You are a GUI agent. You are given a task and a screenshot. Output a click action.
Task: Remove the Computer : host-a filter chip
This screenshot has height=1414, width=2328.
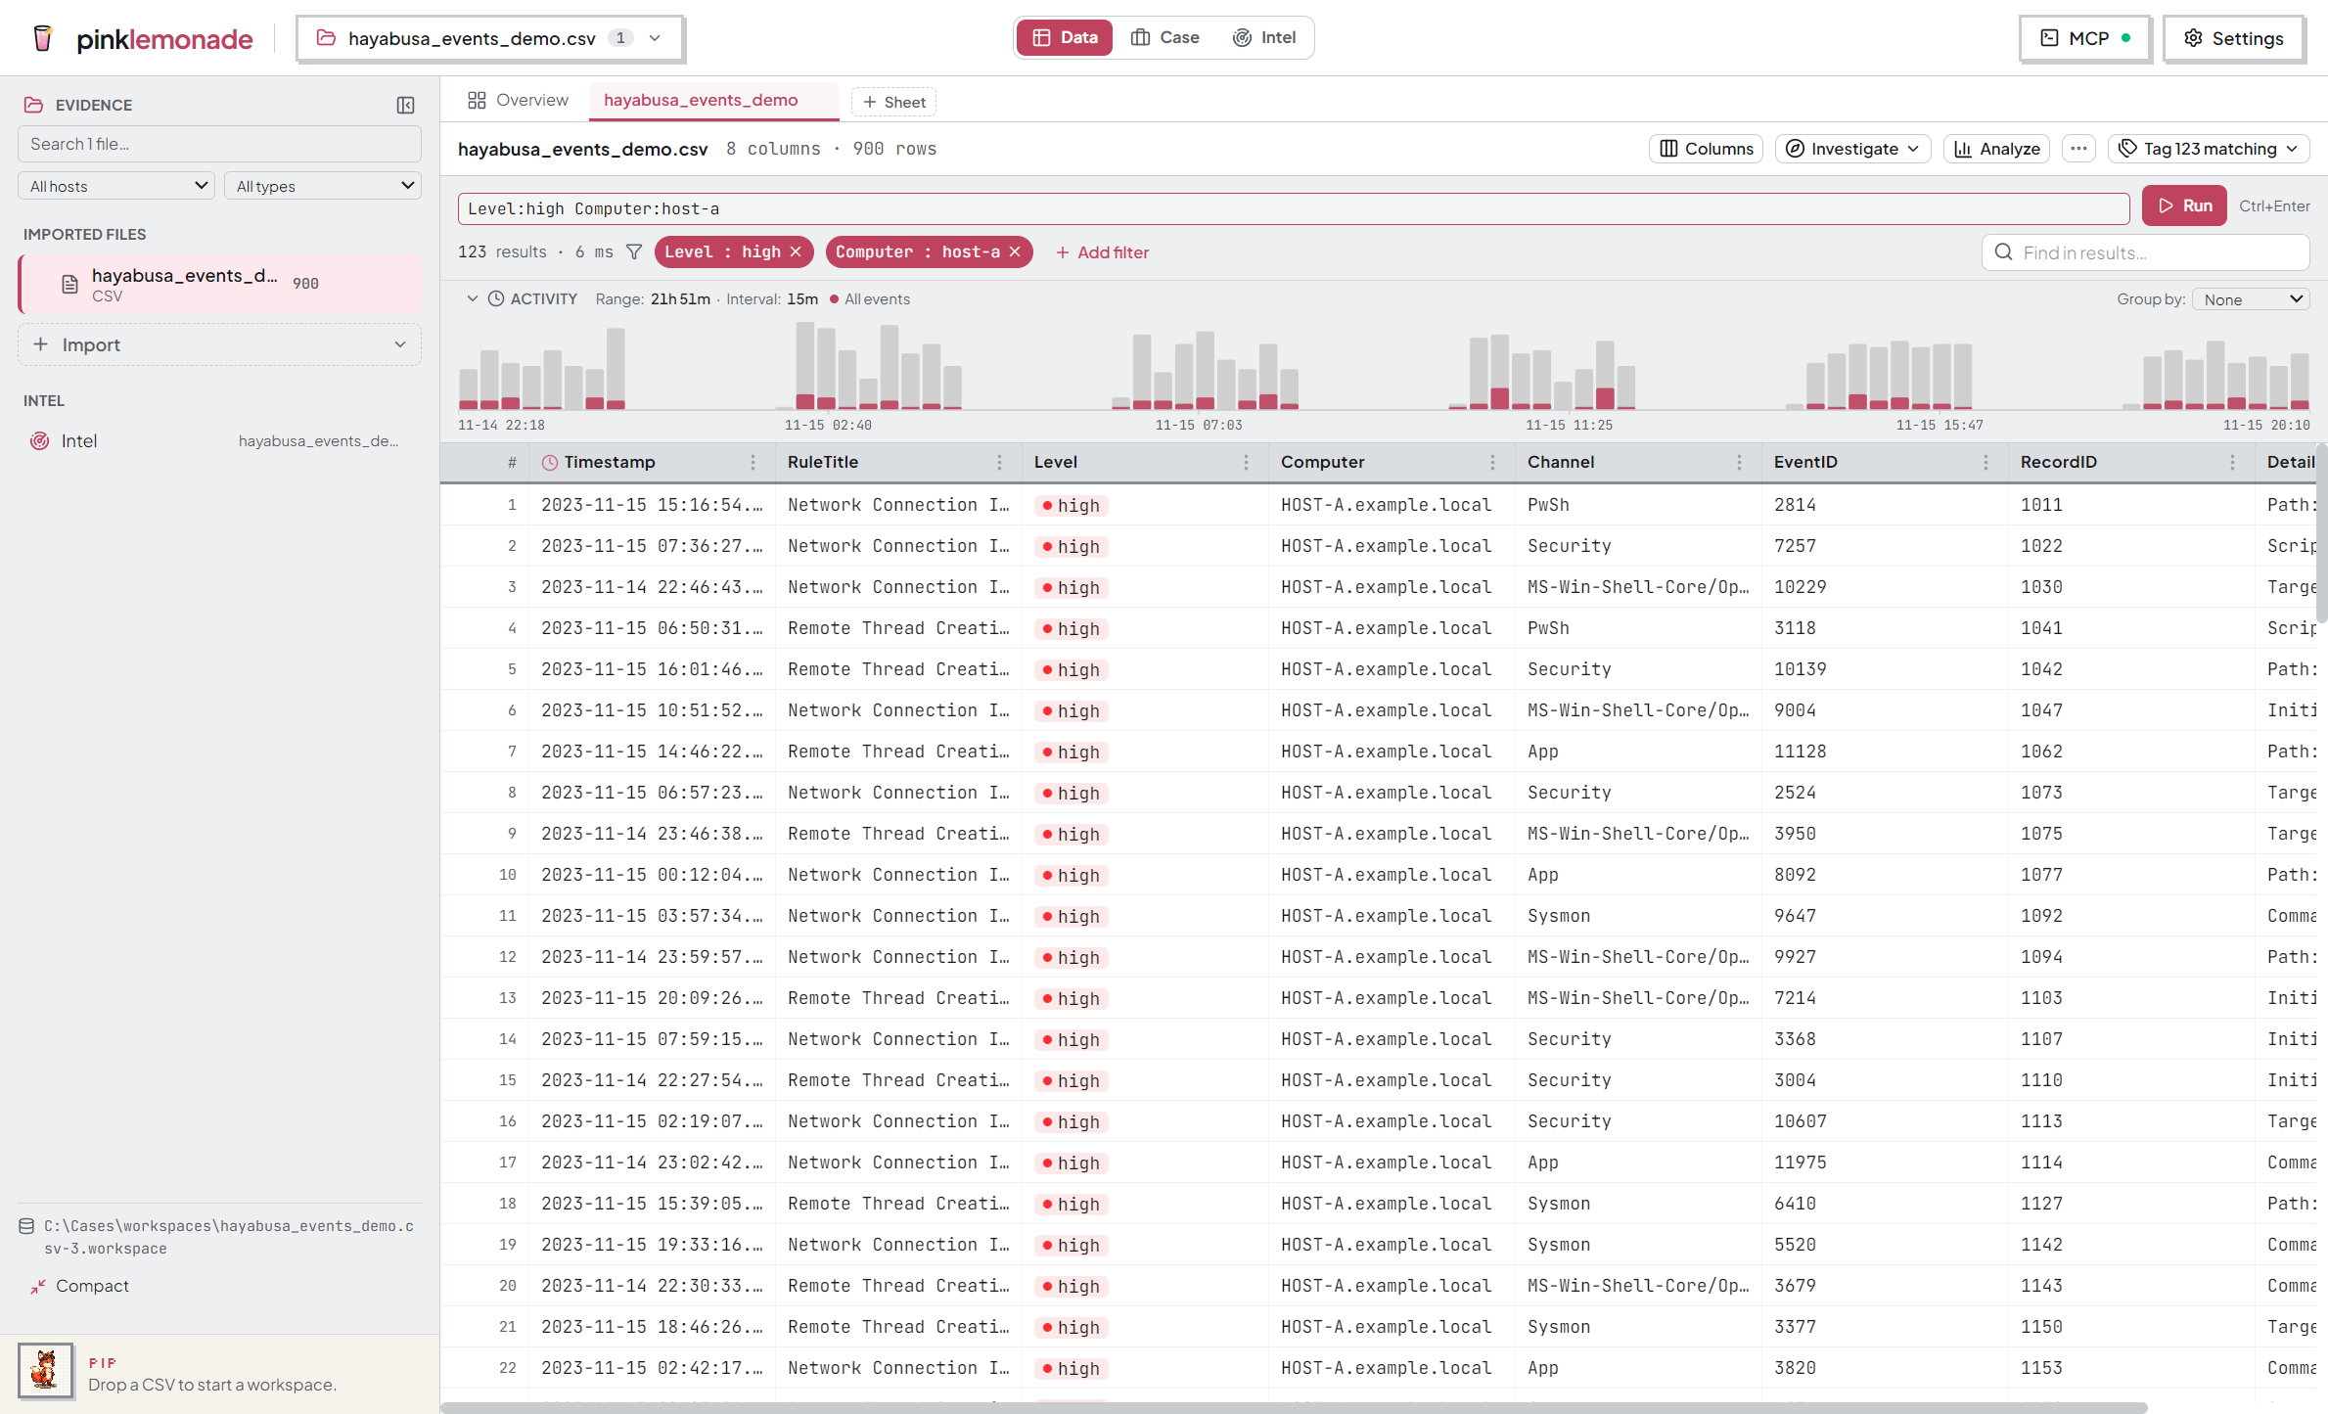[x=1015, y=252]
